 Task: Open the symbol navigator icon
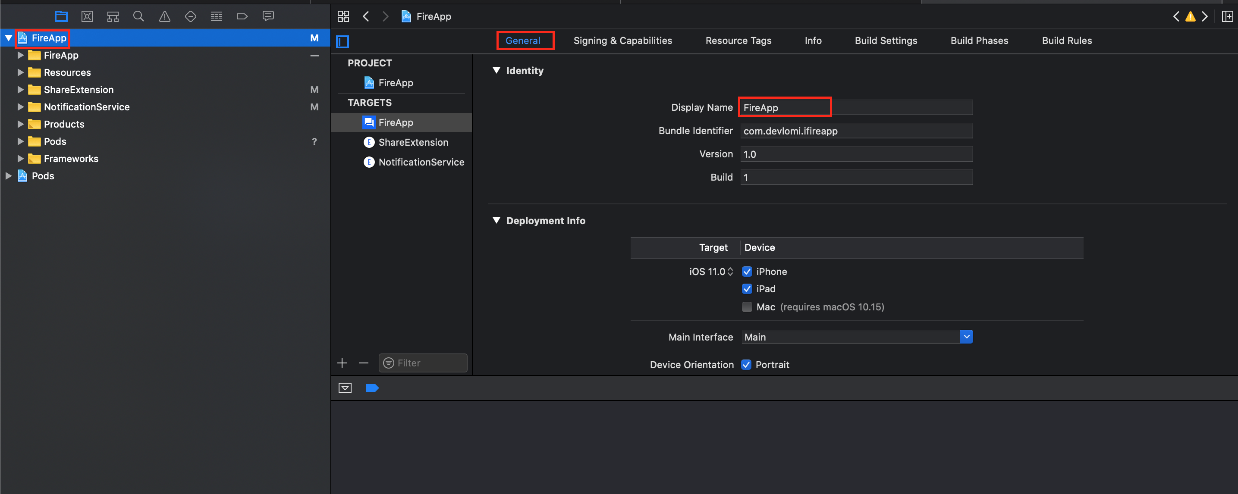click(113, 16)
